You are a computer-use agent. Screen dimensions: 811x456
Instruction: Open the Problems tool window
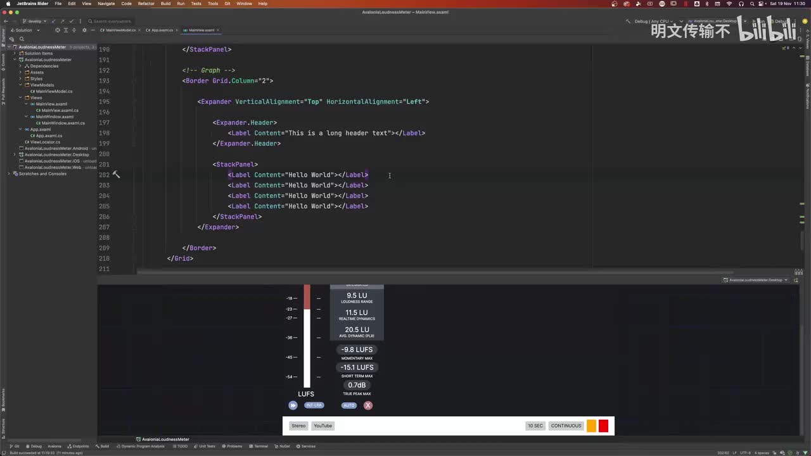pyautogui.click(x=232, y=446)
